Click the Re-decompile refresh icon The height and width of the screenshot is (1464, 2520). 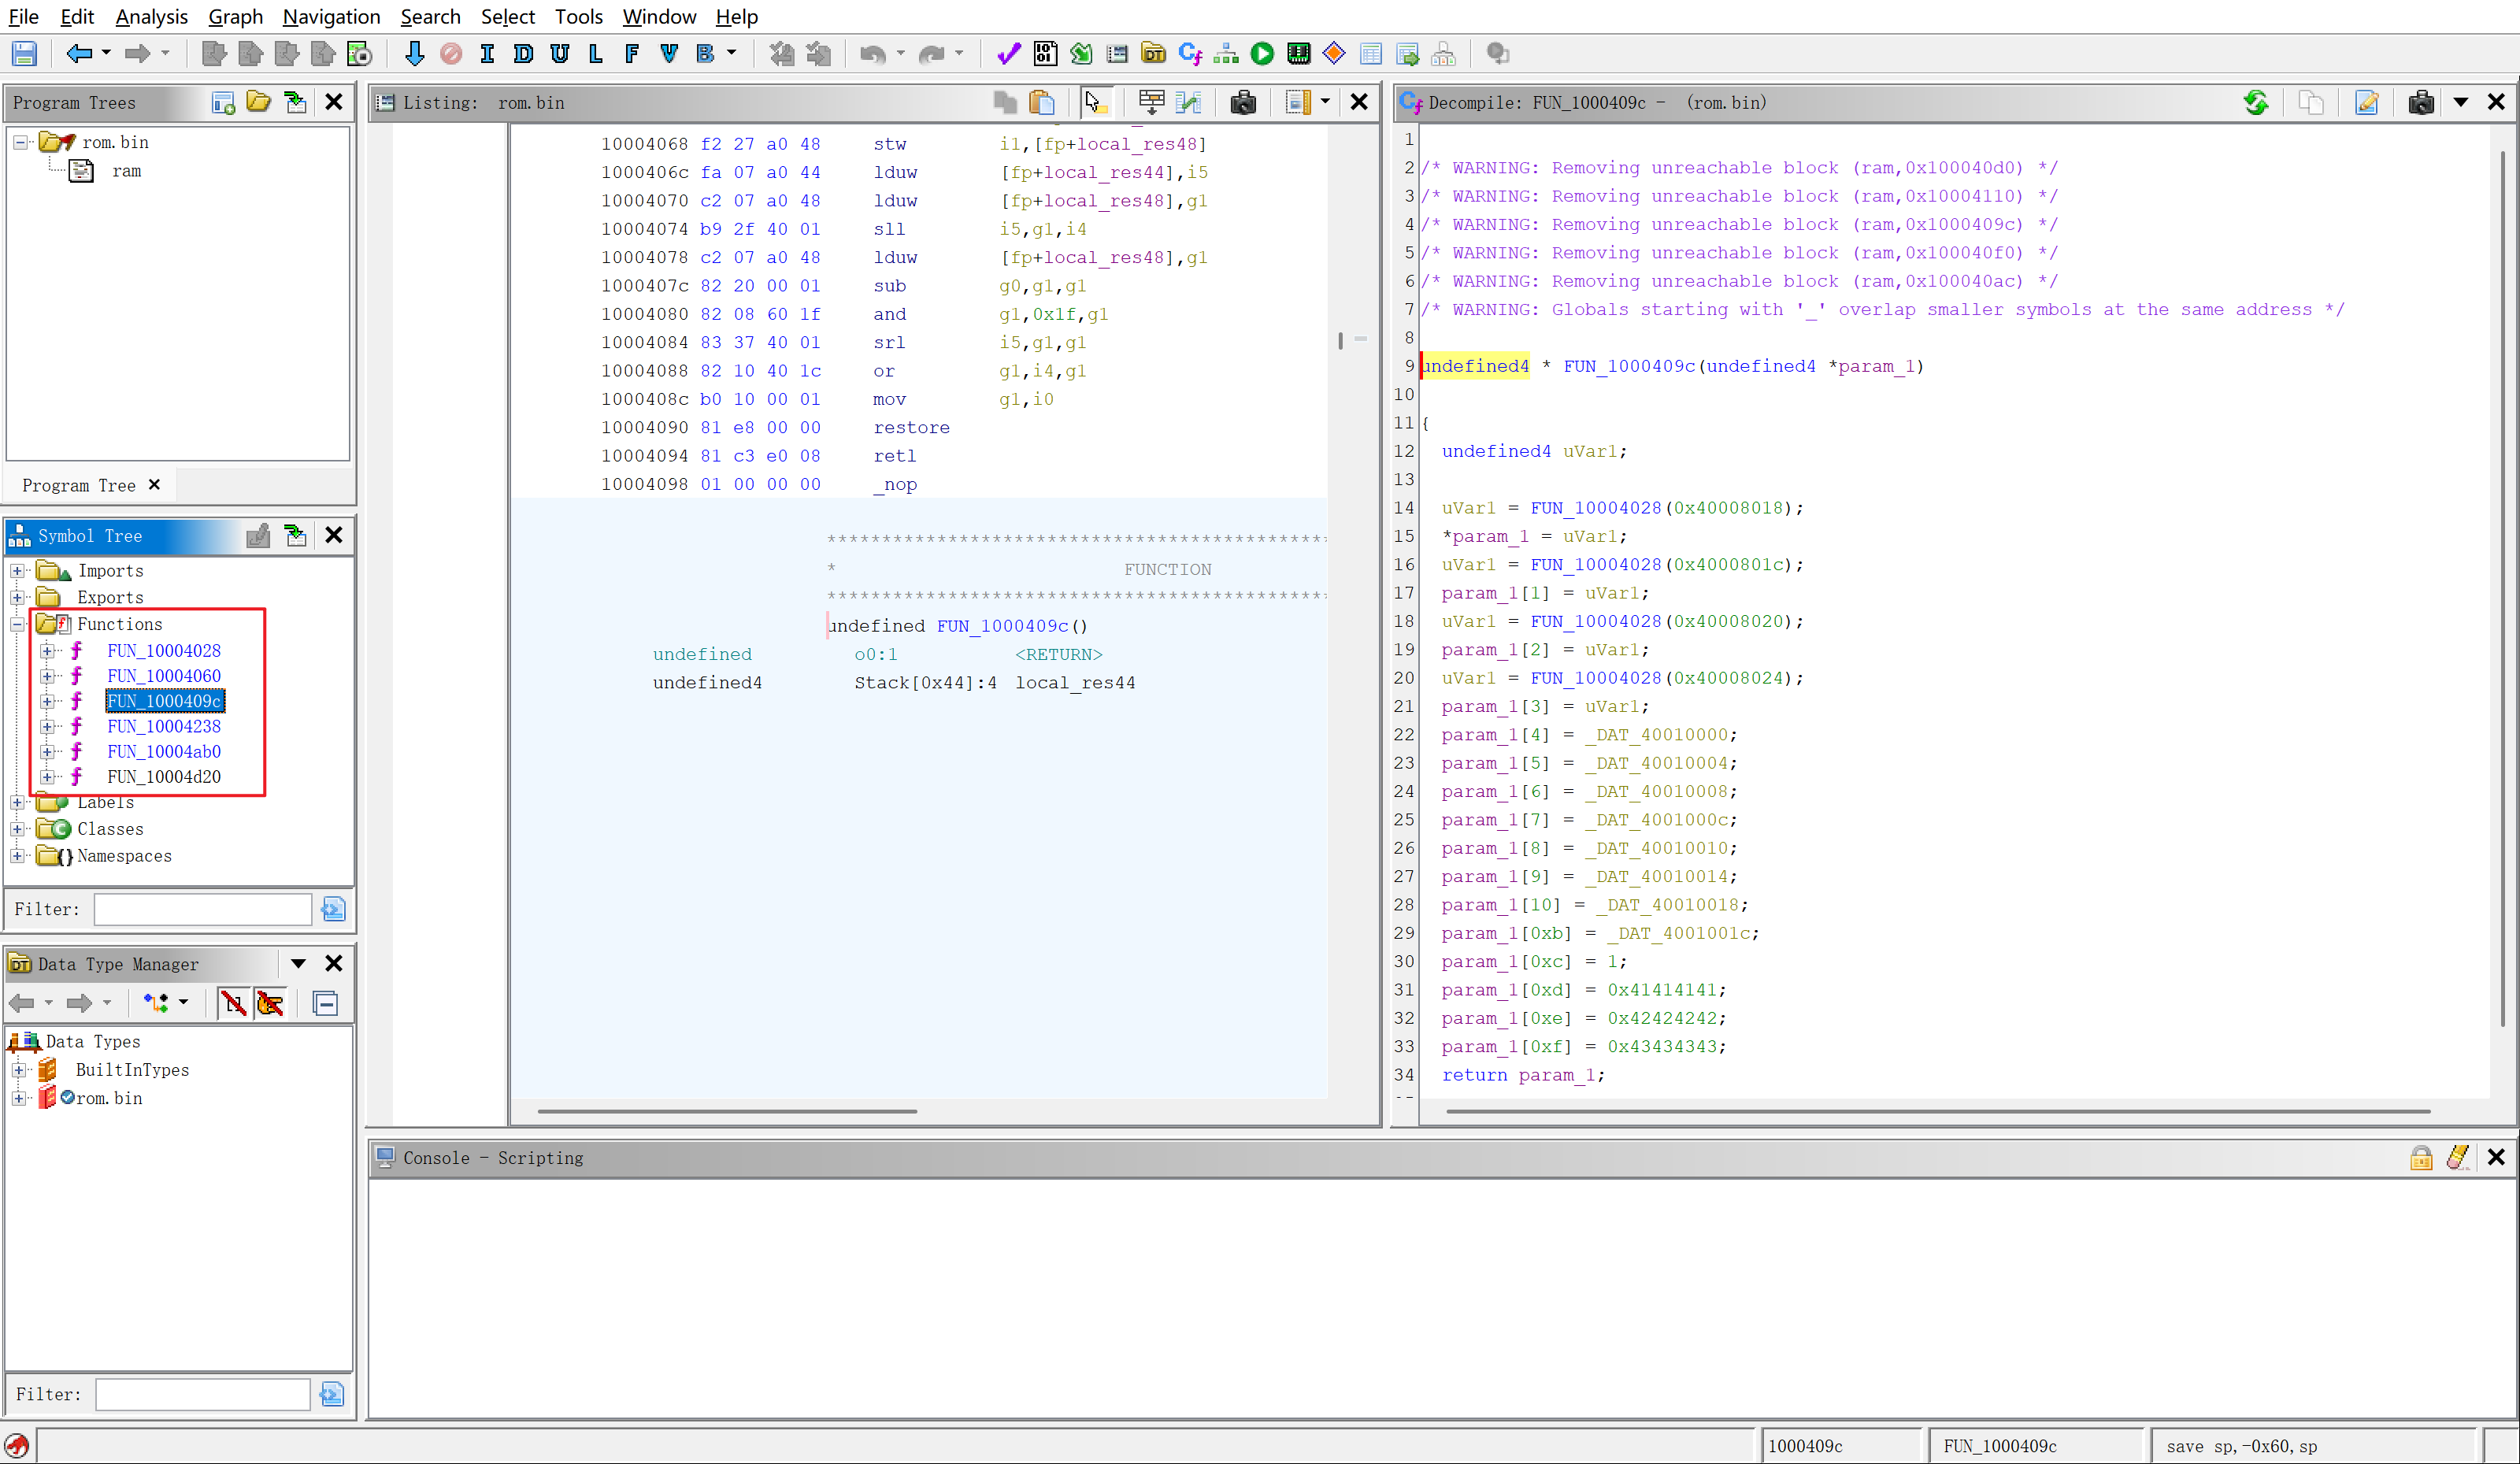2256,102
